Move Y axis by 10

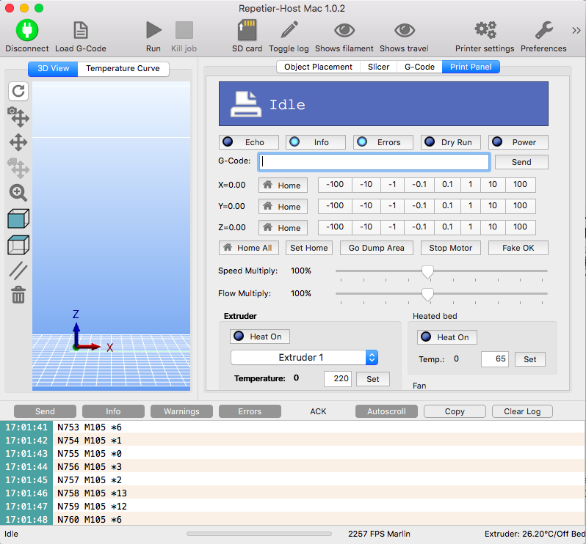493,206
